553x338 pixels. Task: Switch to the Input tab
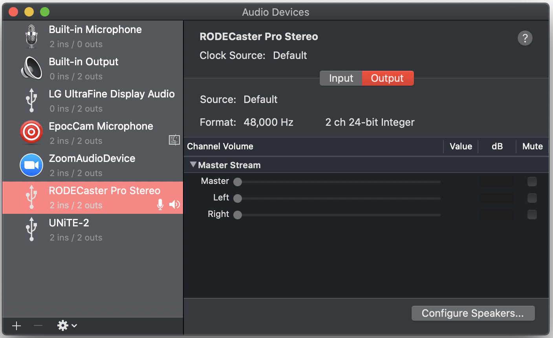point(341,78)
